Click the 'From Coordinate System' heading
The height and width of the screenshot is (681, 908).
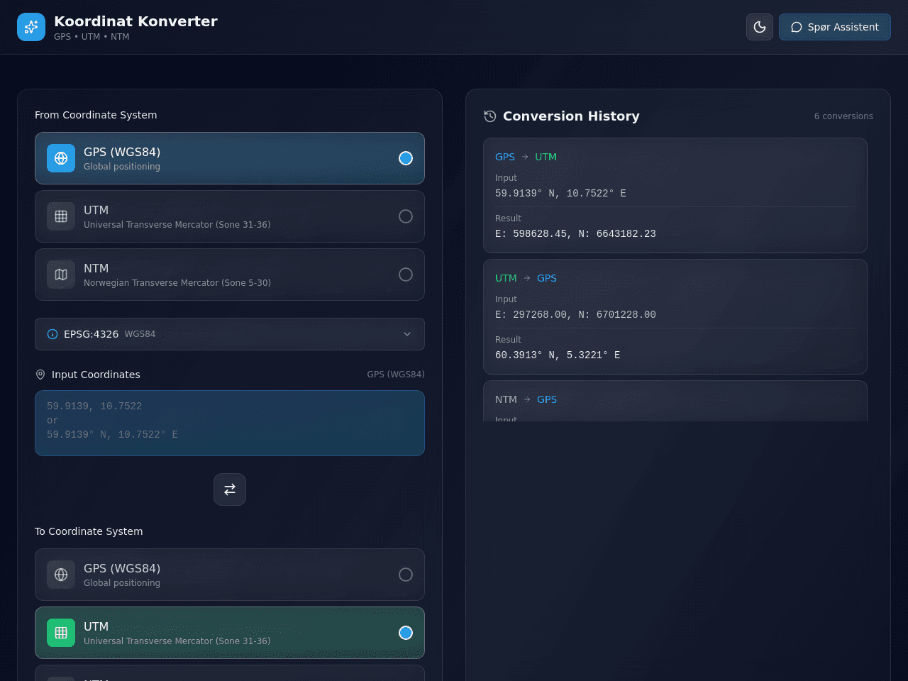(x=96, y=115)
